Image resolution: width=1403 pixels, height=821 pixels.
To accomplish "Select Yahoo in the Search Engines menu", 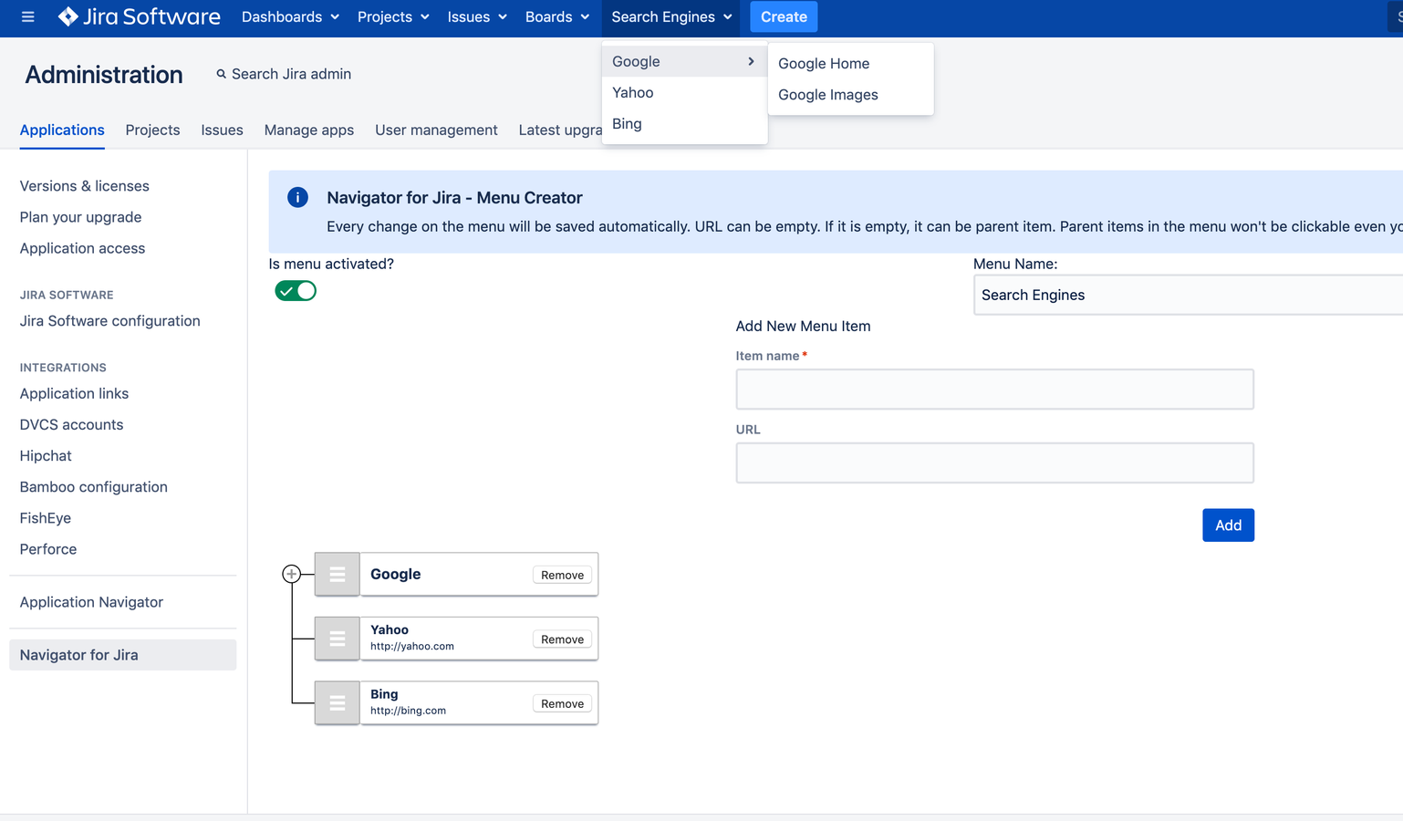I will click(684, 92).
